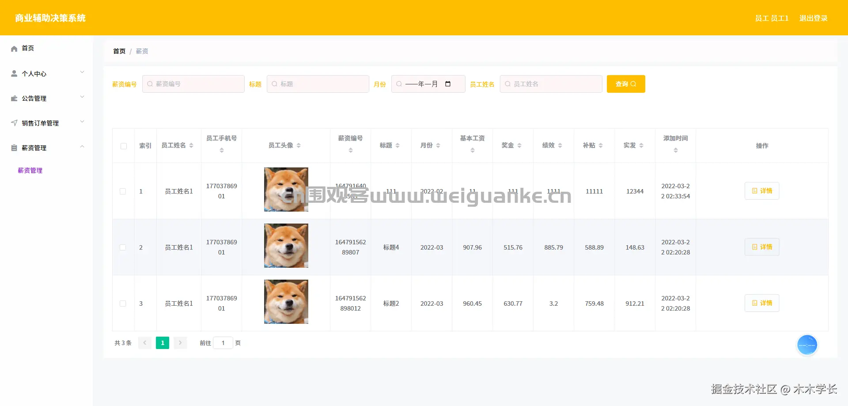Click the 907.96 base salary cell
This screenshot has width=848, height=406.
[473, 247]
